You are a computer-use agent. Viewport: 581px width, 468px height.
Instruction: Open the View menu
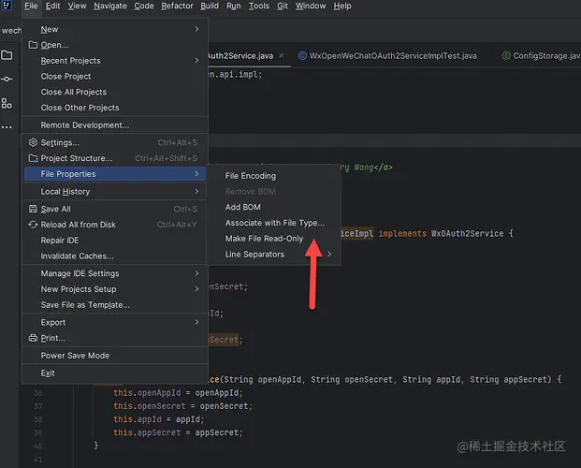[77, 6]
